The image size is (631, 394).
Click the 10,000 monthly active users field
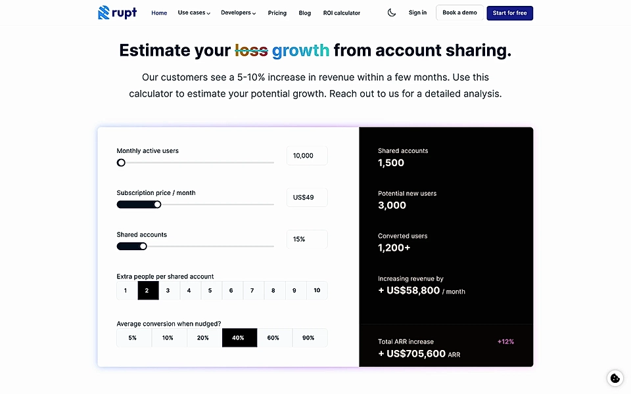(306, 156)
